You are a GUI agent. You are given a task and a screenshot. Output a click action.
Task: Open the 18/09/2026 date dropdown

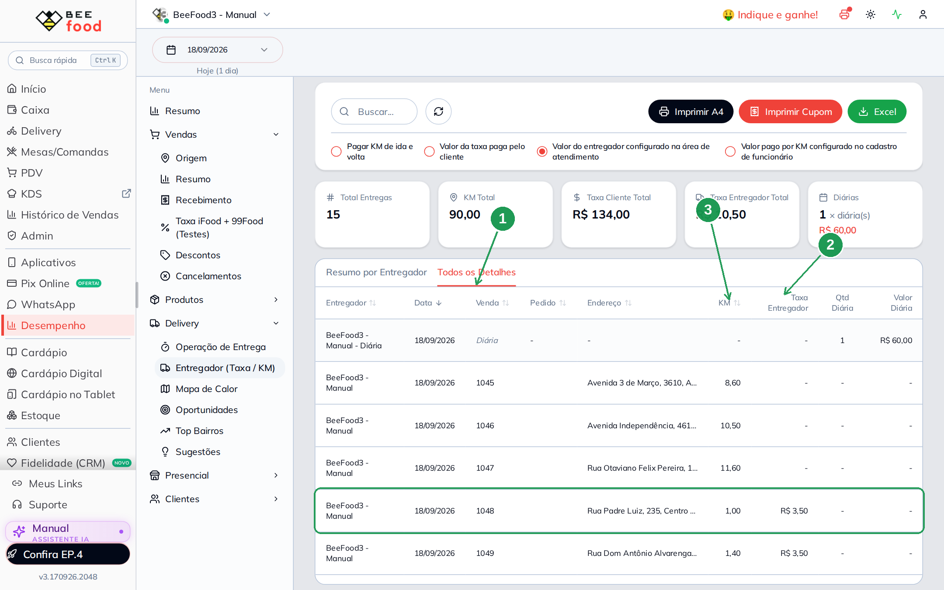218,50
